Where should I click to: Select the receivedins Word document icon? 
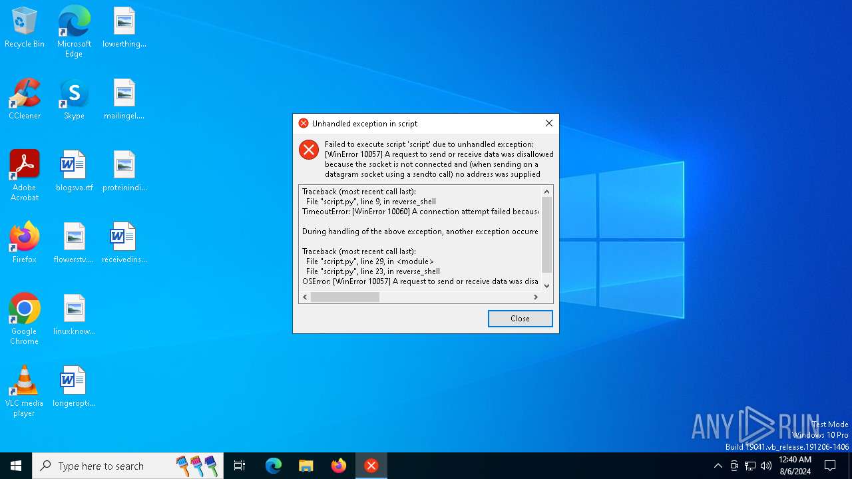pyautogui.click(x=124, y=243)
